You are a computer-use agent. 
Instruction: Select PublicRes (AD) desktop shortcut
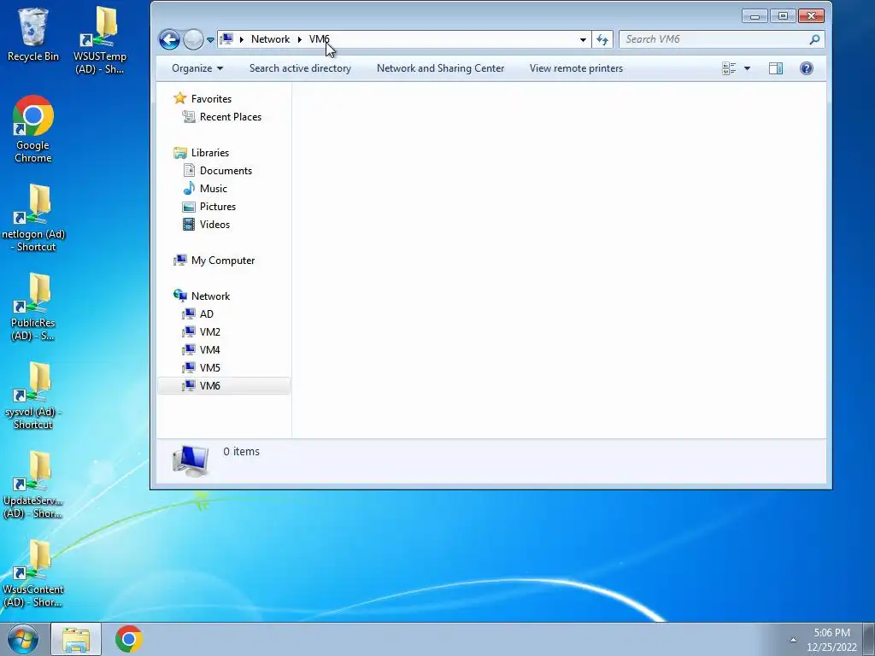pos(33,307)
